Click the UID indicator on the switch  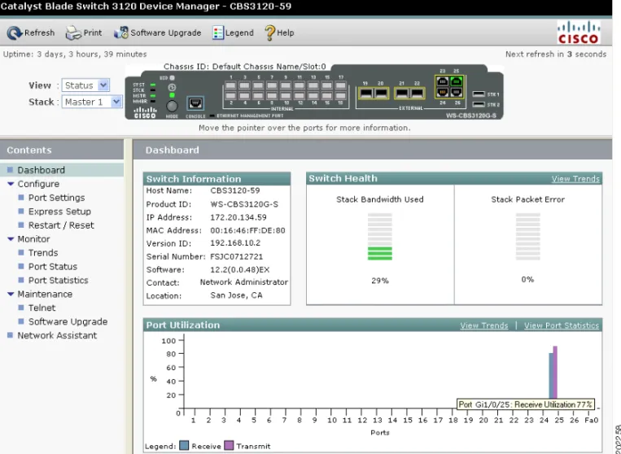pos(173,78)
